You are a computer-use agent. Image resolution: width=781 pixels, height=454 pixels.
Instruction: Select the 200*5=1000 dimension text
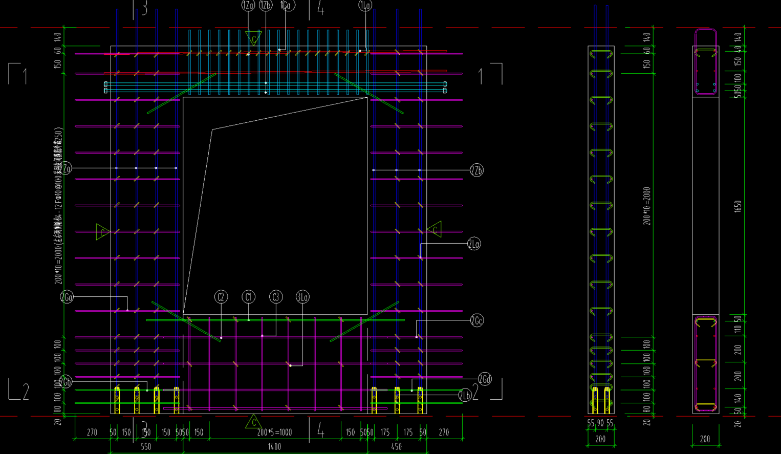tap(274, 433)
